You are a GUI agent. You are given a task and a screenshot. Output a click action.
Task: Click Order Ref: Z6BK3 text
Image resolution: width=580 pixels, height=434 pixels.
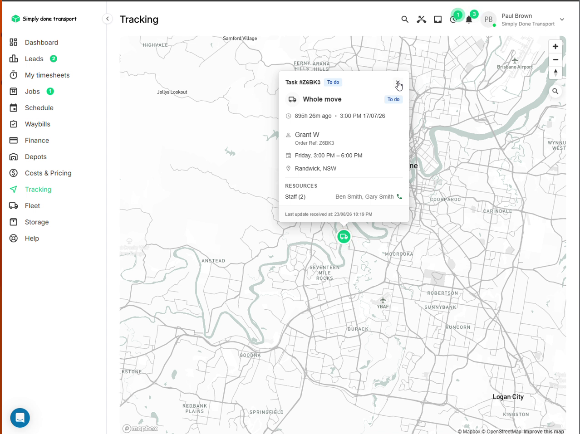[315, 143]
